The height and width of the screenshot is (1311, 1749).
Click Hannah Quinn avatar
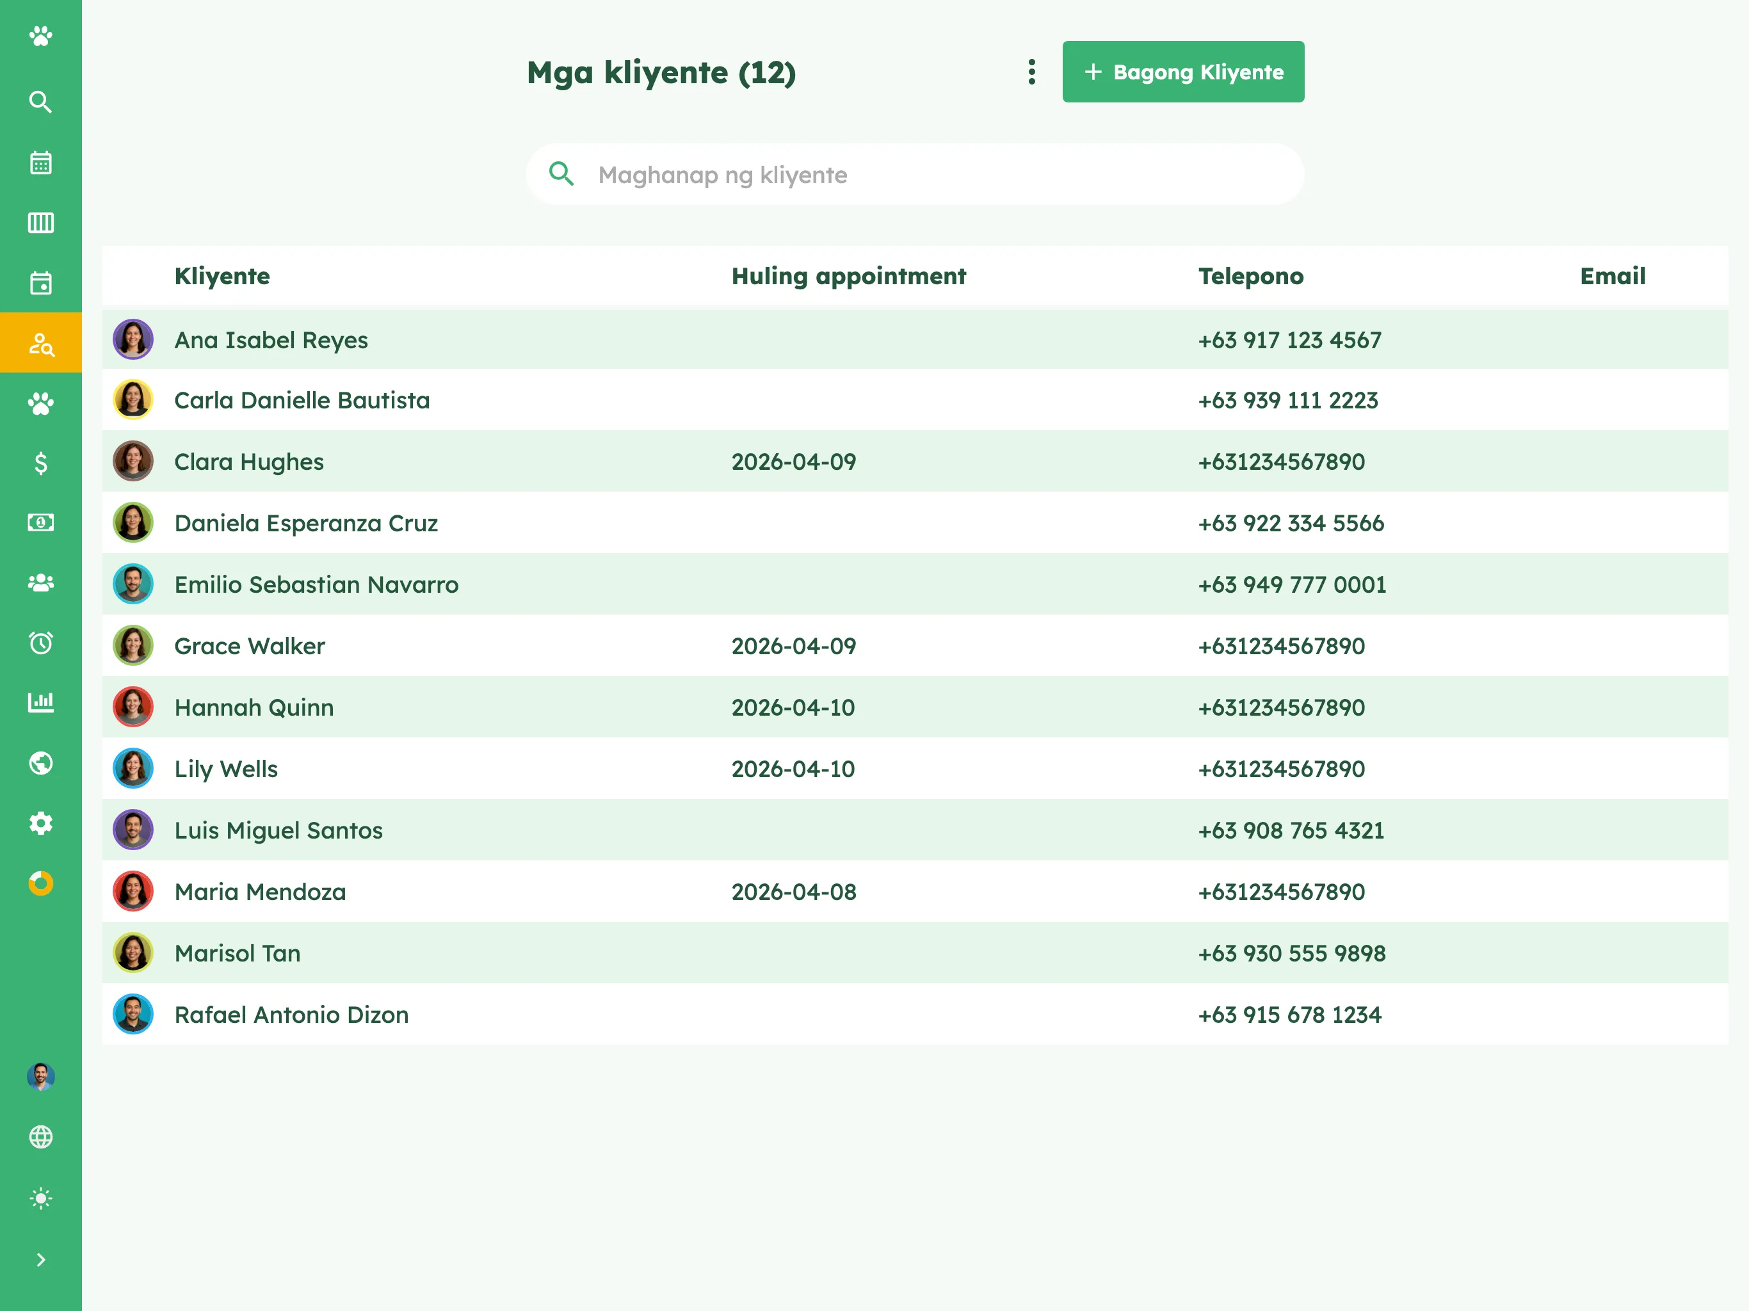(133, 707)
